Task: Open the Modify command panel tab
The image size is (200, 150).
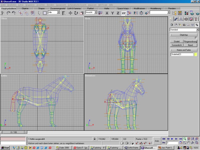Action: [x=176, y=19]
